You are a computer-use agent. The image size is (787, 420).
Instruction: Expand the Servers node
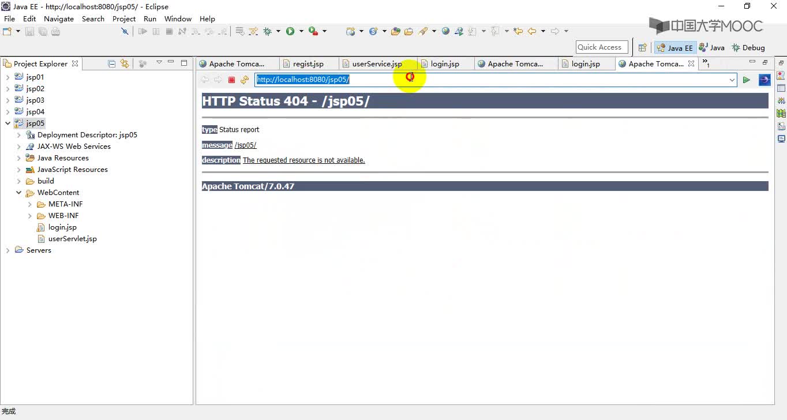tap(8, 250)
